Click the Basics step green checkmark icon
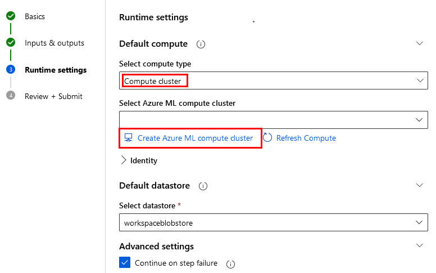Screen dimensions: 436x273 tap(11, 16)
